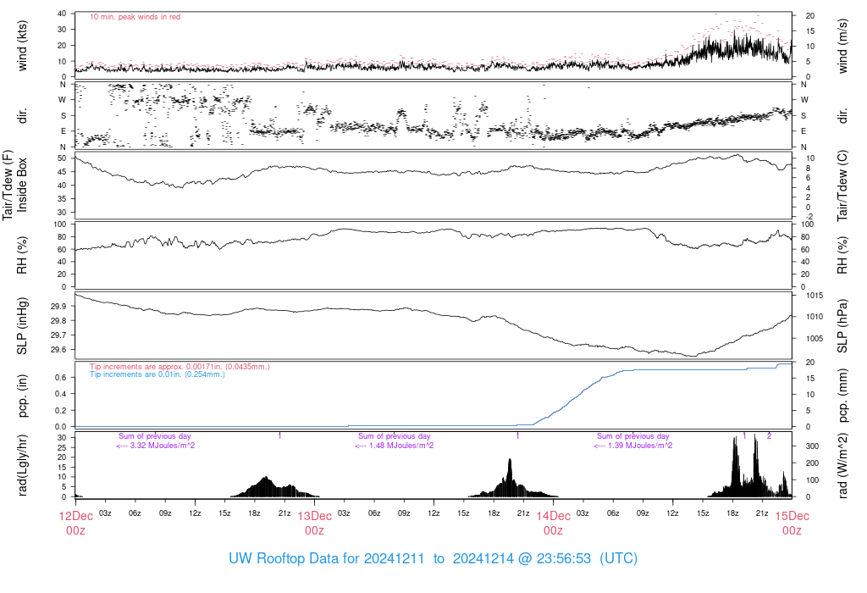
Task: Click the 'Inside Box' axis label
Action: pos(22,185)
